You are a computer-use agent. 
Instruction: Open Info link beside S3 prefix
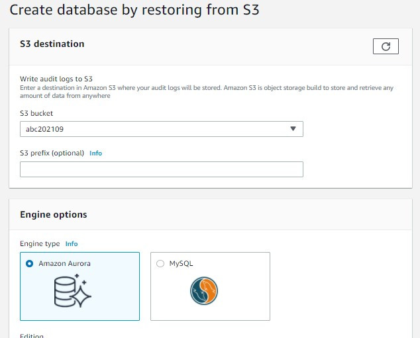tap(96, 153)
